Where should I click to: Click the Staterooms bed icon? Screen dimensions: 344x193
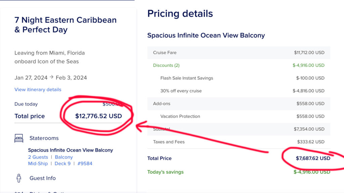[x=19, y=138]
